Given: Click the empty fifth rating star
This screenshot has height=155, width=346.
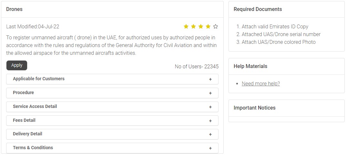Looking at the screenshot, I should [x=216, y=27].
